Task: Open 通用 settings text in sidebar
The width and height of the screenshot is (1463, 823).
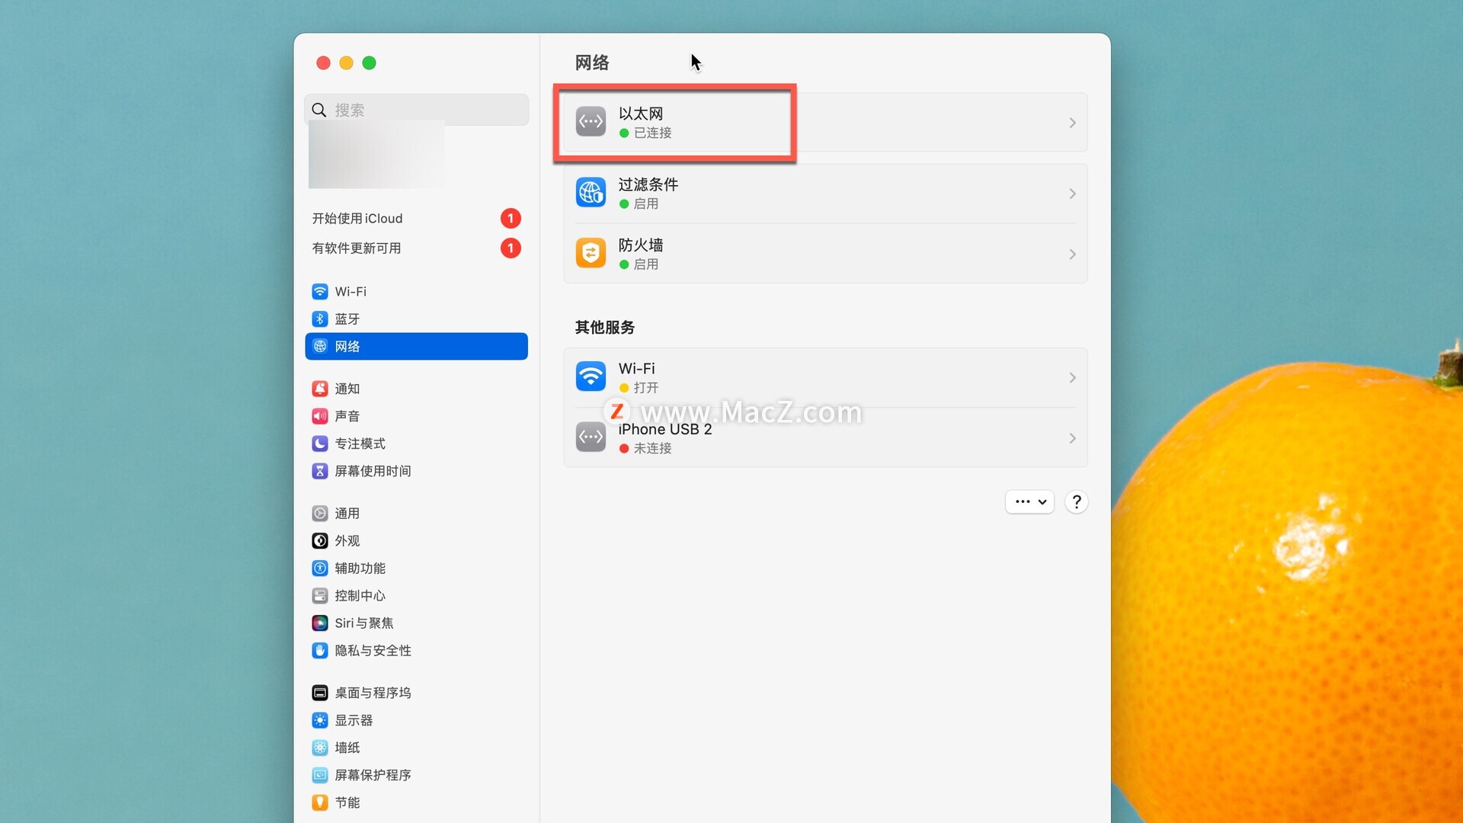Action: pyautogui.click(x=347, y=514)
